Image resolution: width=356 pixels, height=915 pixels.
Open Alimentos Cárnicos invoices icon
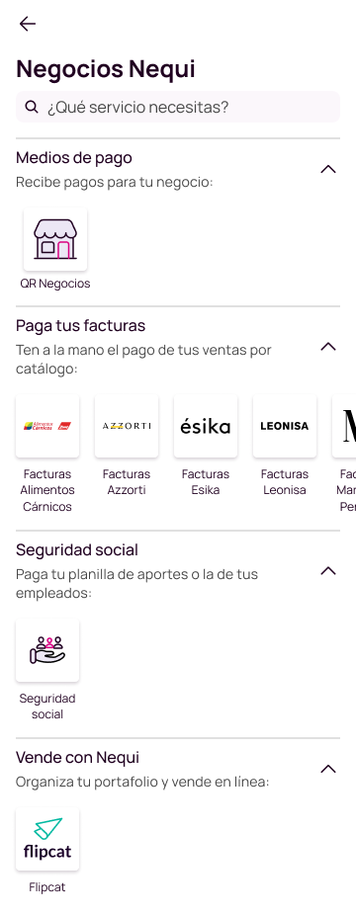[x=47, y=426]
